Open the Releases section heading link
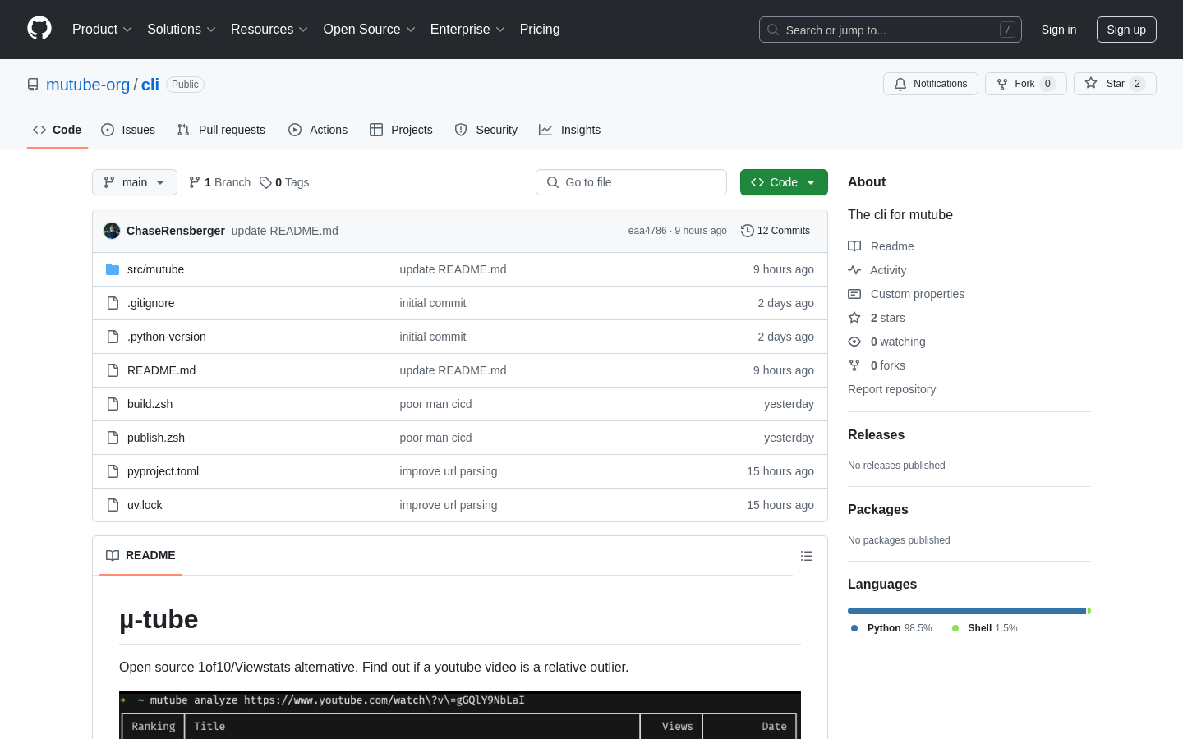This screenshot has width=1183, height=739. (x=876, y=435)
